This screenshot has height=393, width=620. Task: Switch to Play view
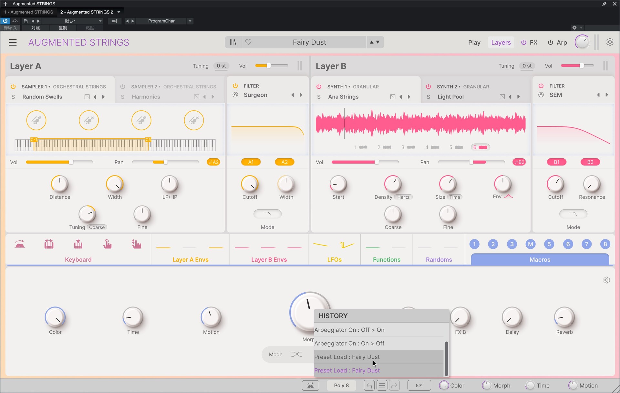pyautogui.click(x=474, y=43)
